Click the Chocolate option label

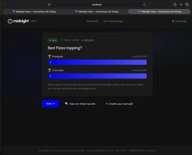pyautogui.click(x=58, y=70)
